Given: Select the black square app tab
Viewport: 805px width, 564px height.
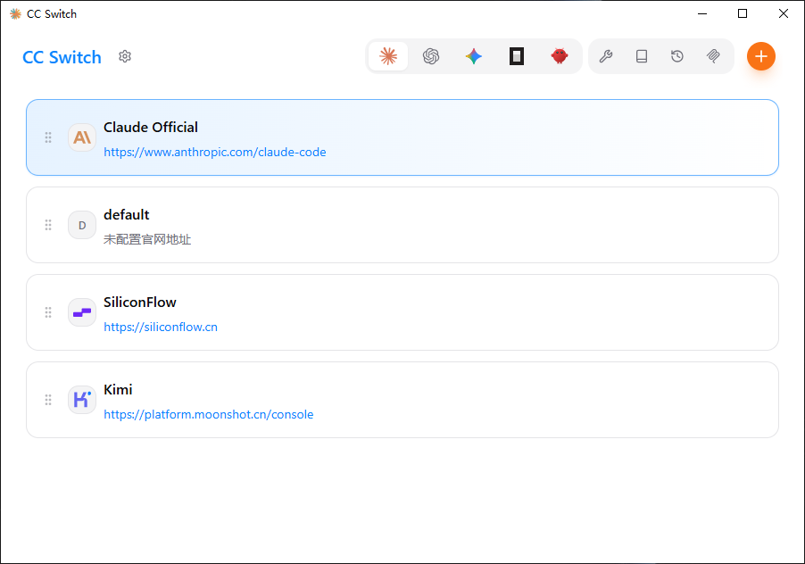Looking at the screenshot, I should click(517, 56).
